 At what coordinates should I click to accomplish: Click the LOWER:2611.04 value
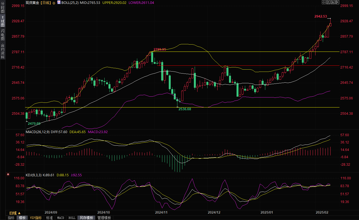(x=141, y=3)
